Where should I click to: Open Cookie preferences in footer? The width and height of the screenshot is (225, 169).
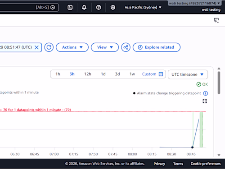[206, 164]
